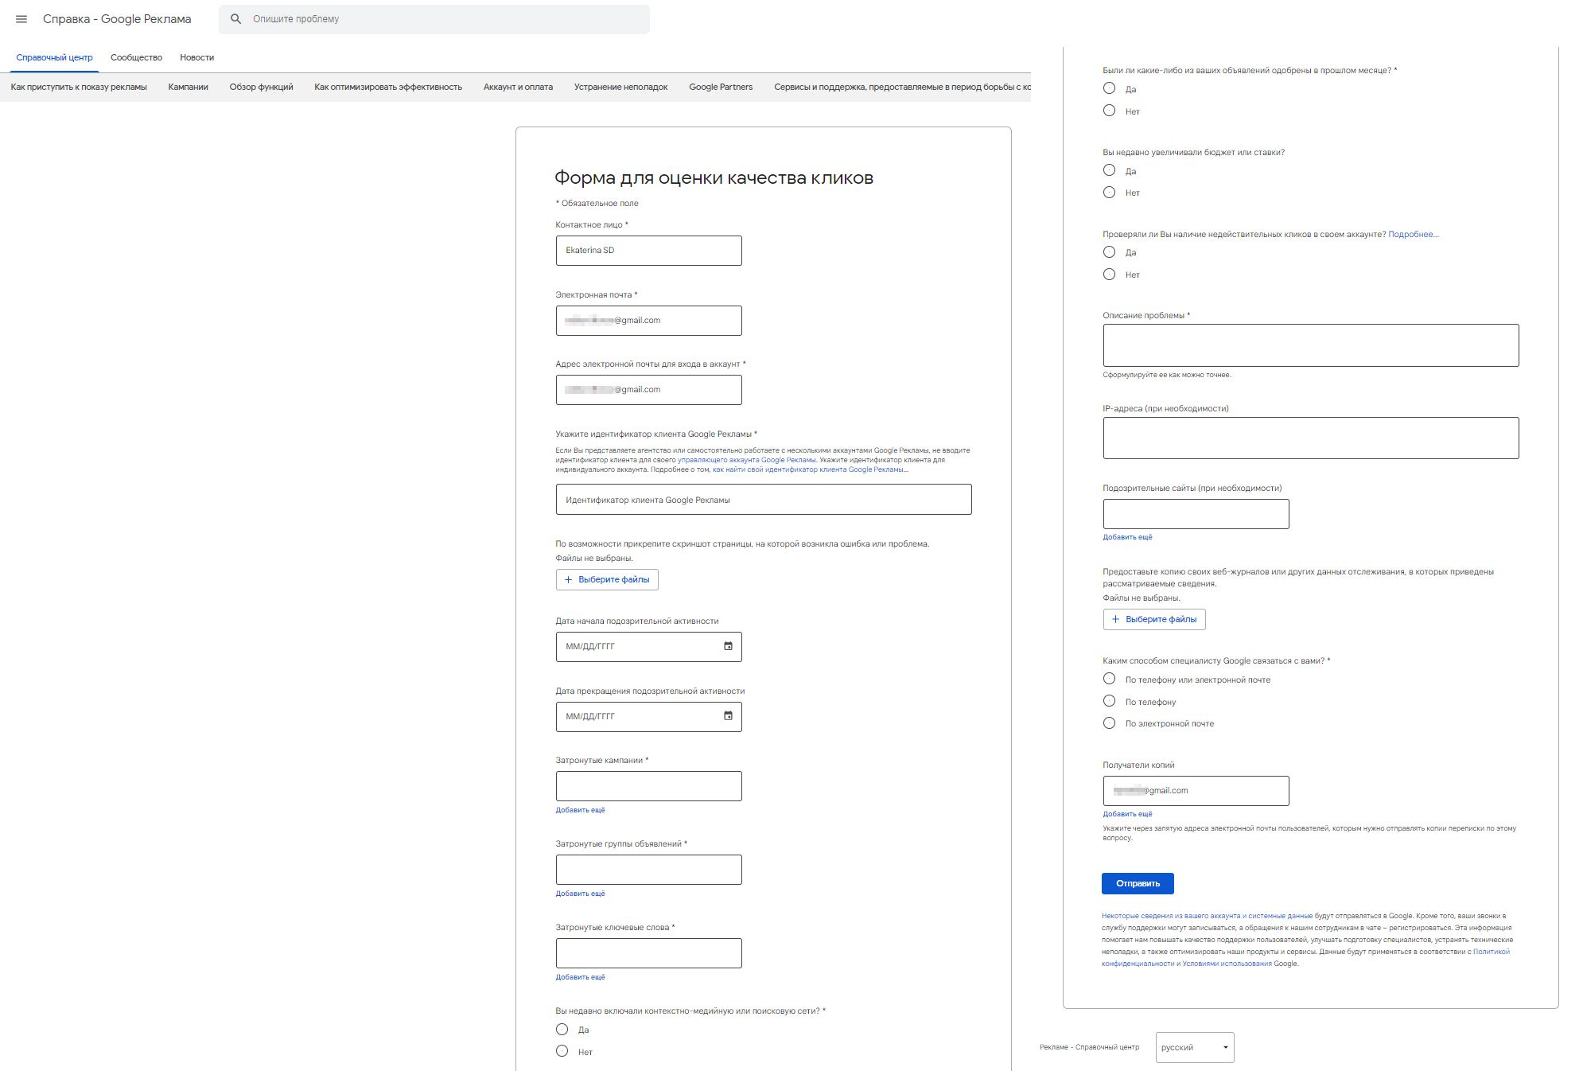Click the Получатели копий email field
Image resolution: width=1583 pixels, height=1071 pixels.
(x=1196, y=791)
